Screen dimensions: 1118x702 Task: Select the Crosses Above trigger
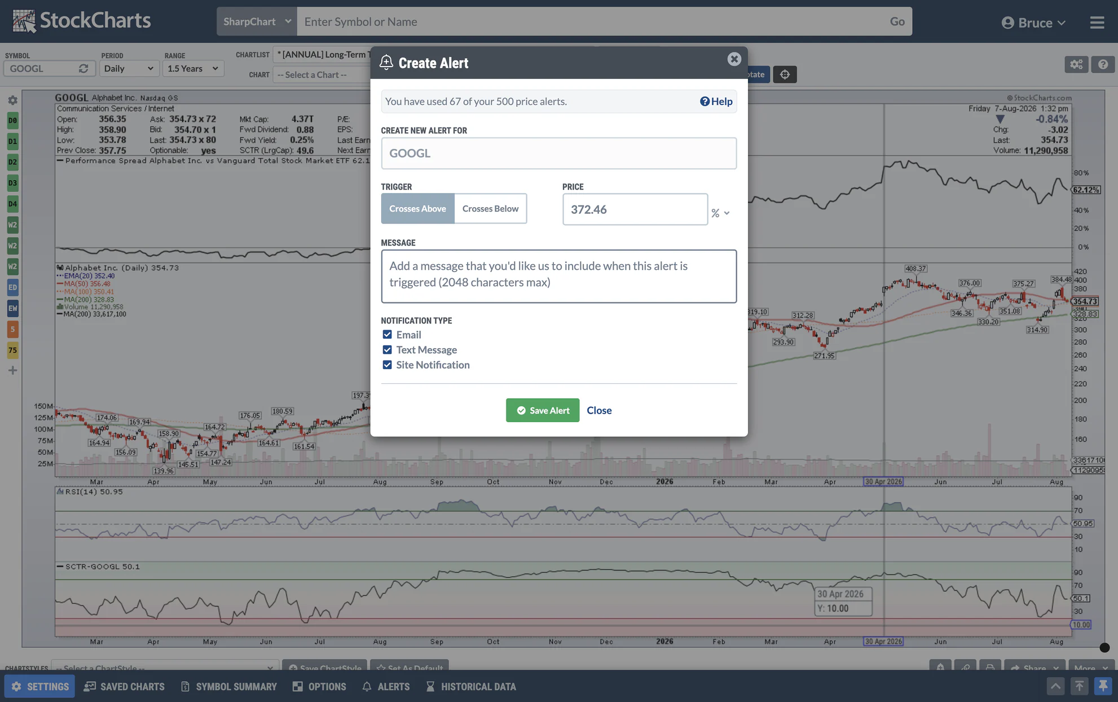click(x=417, y=209)
